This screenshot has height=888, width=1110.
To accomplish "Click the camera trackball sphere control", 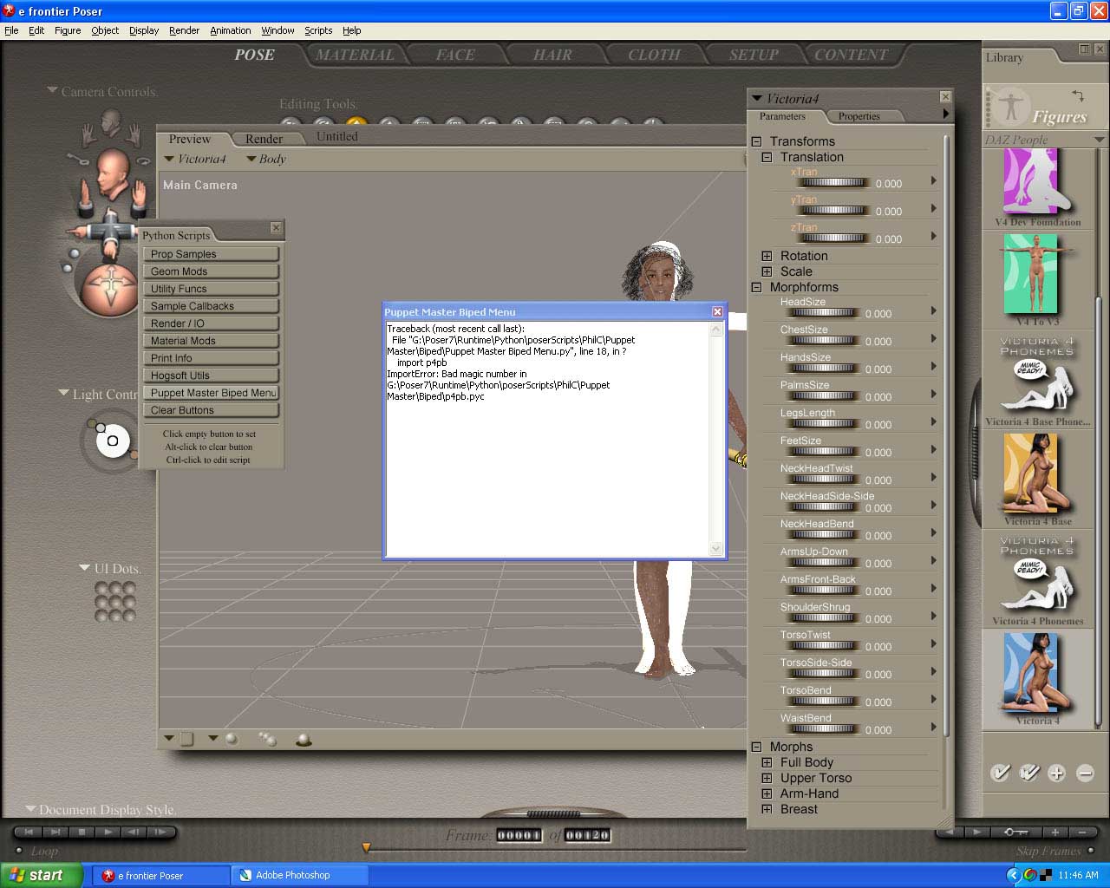I will (x=110, y=288).
